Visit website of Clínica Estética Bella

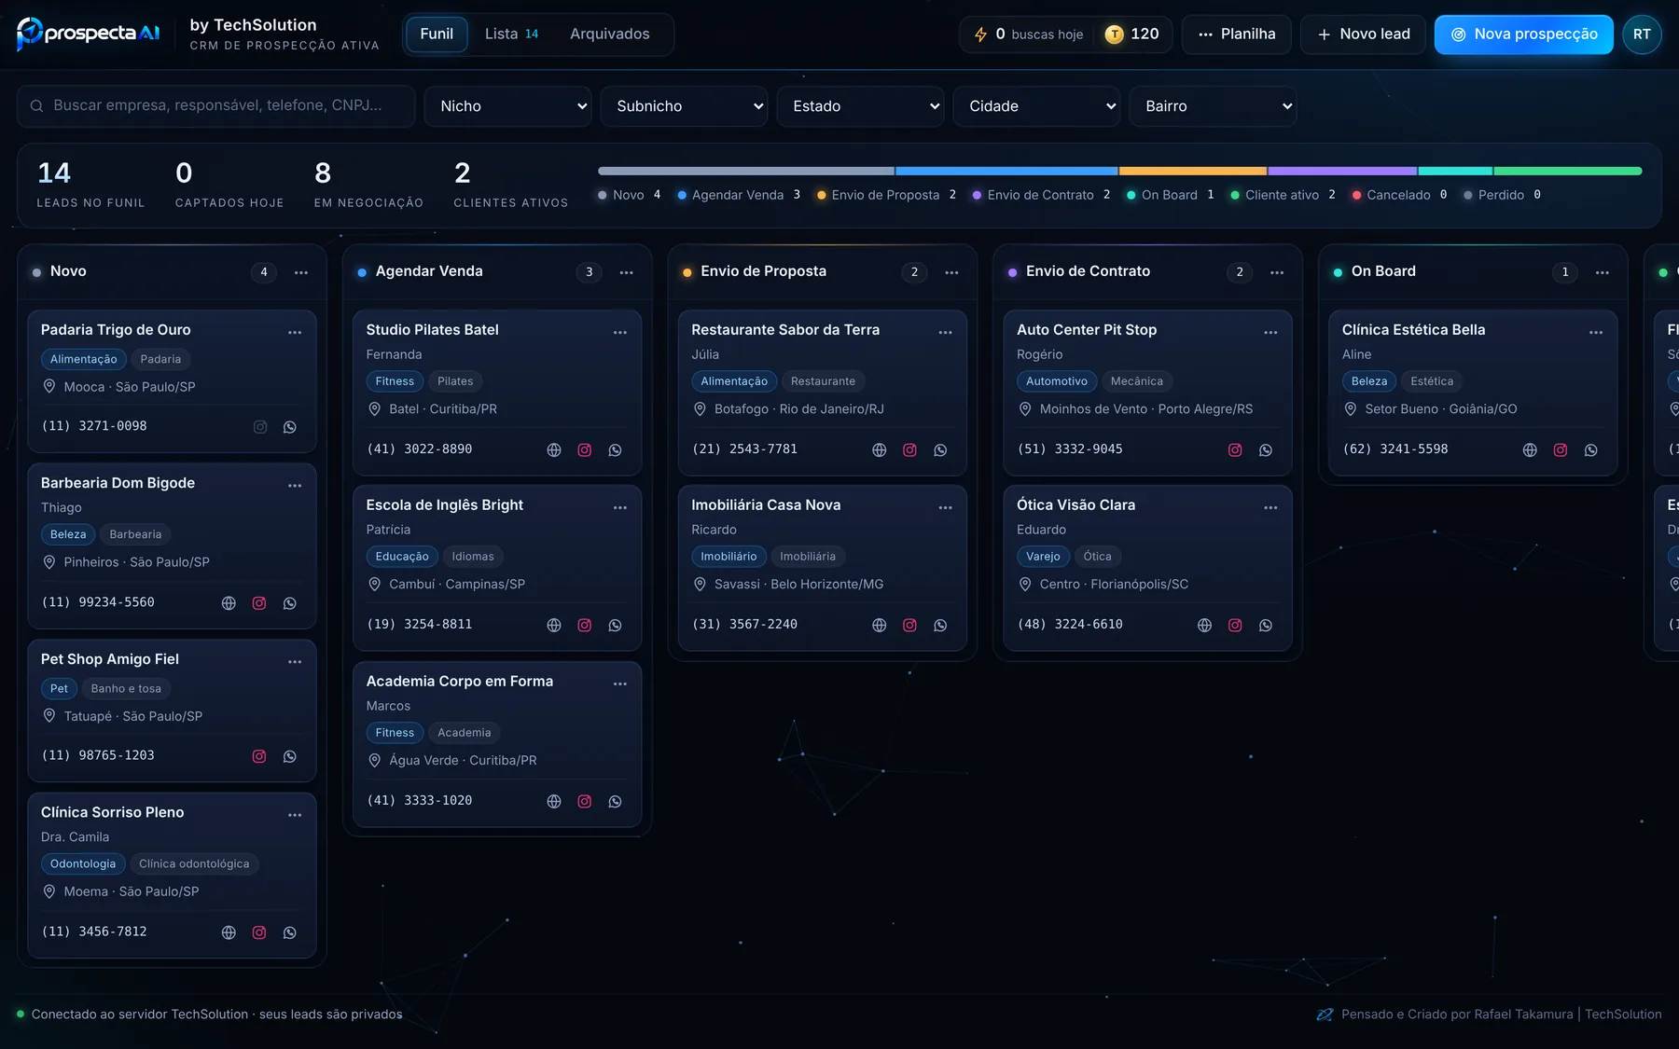tap(1530, 450)
